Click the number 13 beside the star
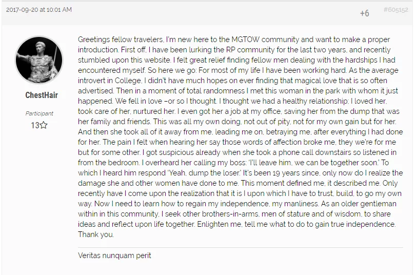Viewport: 415px width, 275px height. pyautogui.click(x=35, y=125)
